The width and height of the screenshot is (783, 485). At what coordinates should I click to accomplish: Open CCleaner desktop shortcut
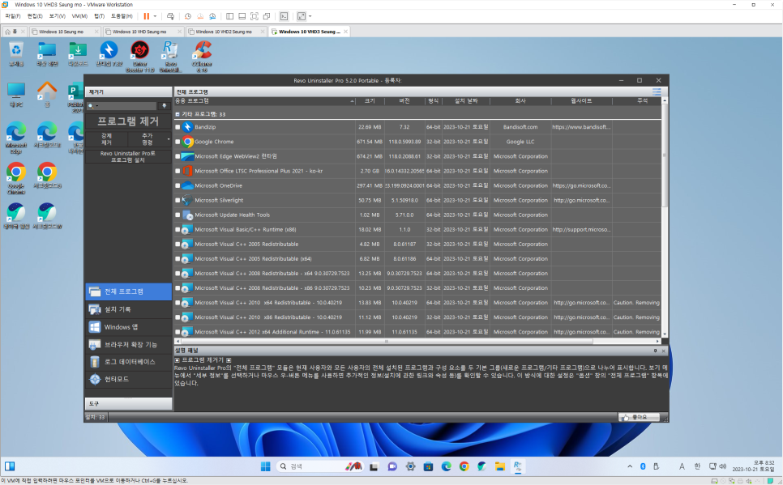(202, 56)
